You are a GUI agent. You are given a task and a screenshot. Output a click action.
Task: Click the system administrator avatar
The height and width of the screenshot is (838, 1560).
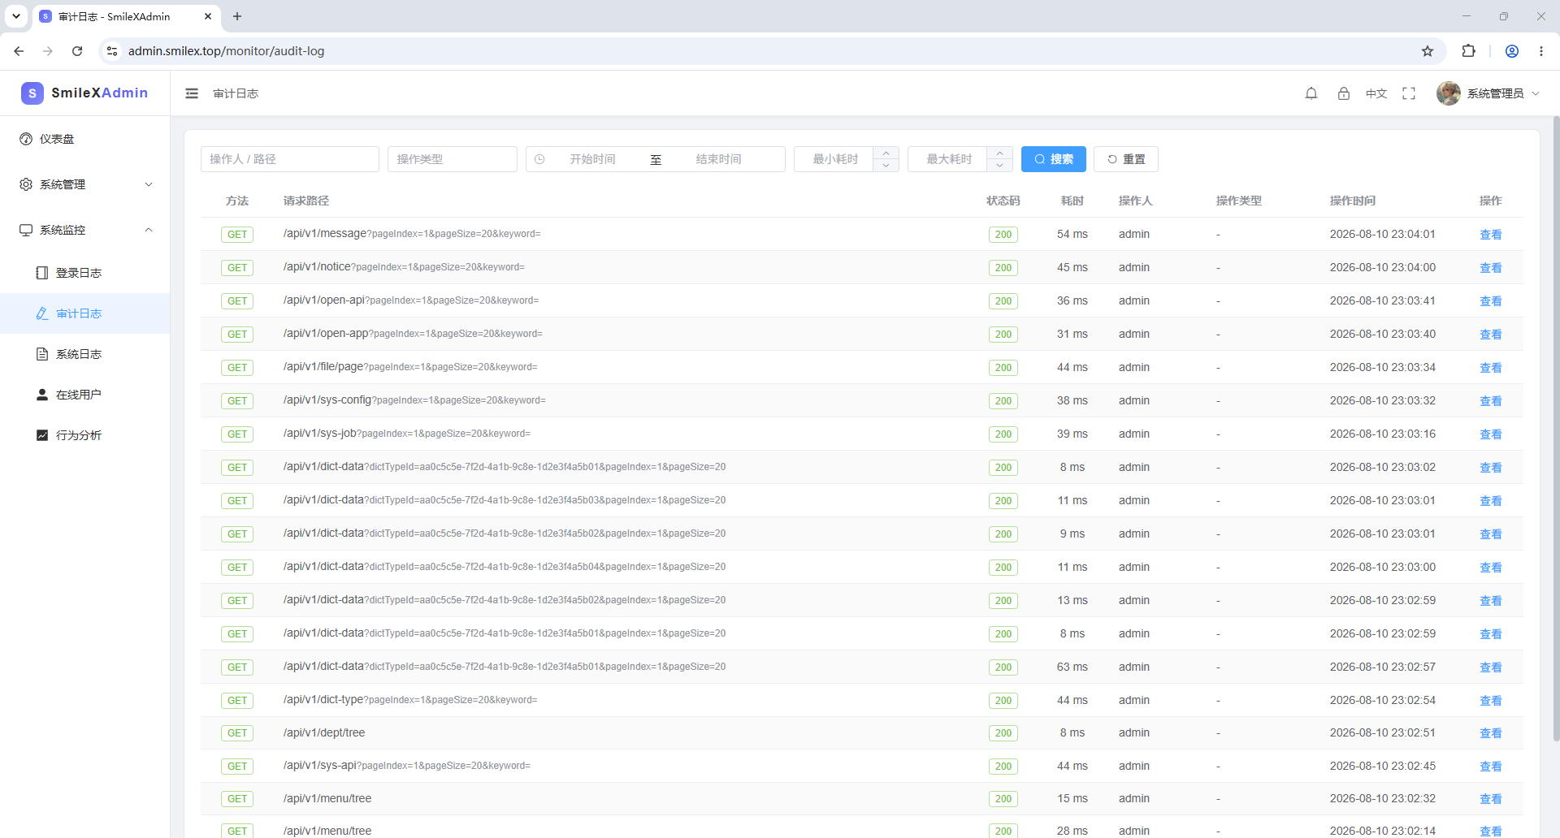pyautogui.click(x=1448, y=93)
